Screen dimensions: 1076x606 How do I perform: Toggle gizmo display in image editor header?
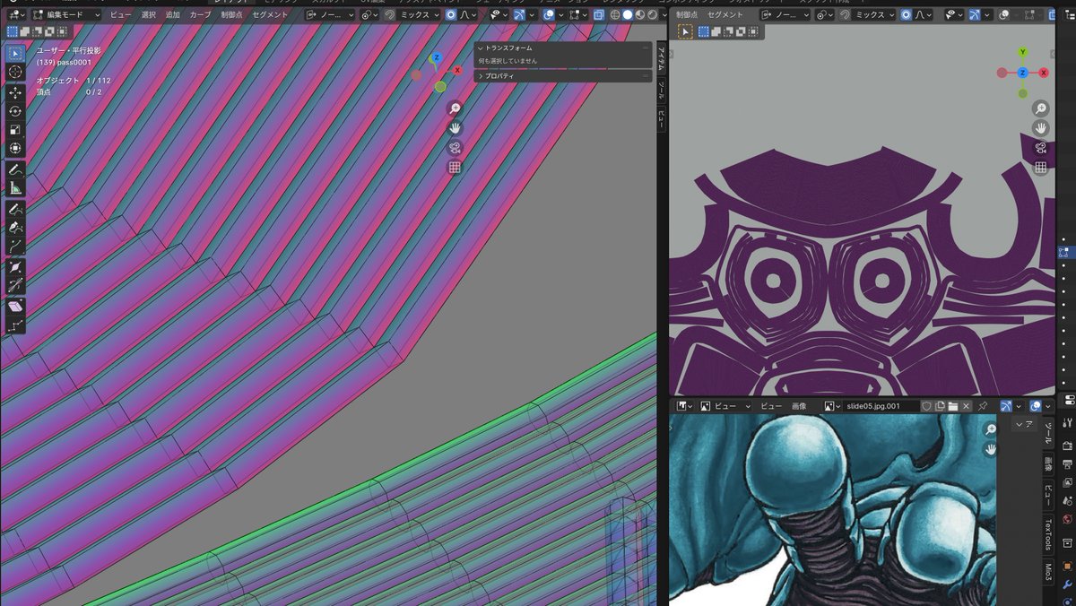pyautogui.click(x=1006, y=406)
